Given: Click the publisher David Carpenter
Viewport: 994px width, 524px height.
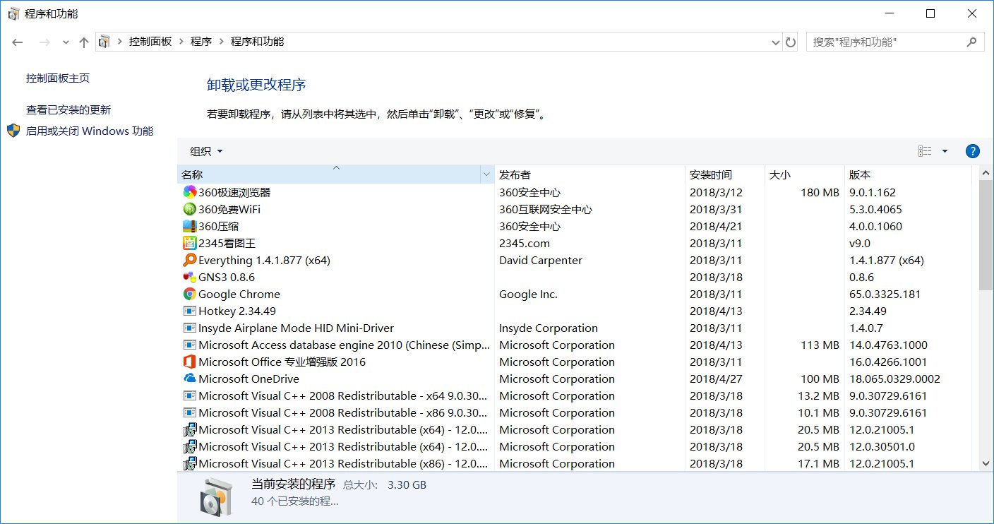Looking at the screenshot, I should tap(541, 260).
